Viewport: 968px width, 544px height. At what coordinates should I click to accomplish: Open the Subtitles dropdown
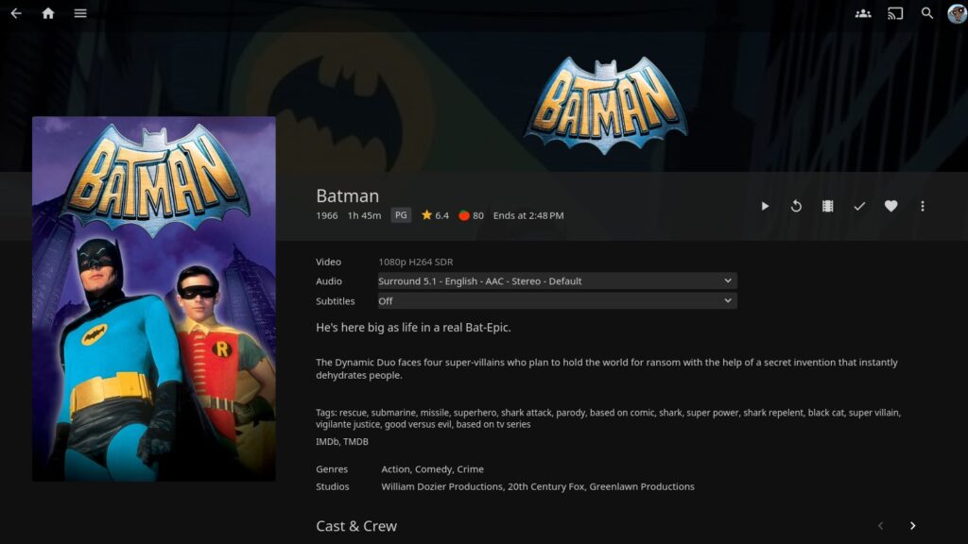pyautogui.click(x=557, y=301)
